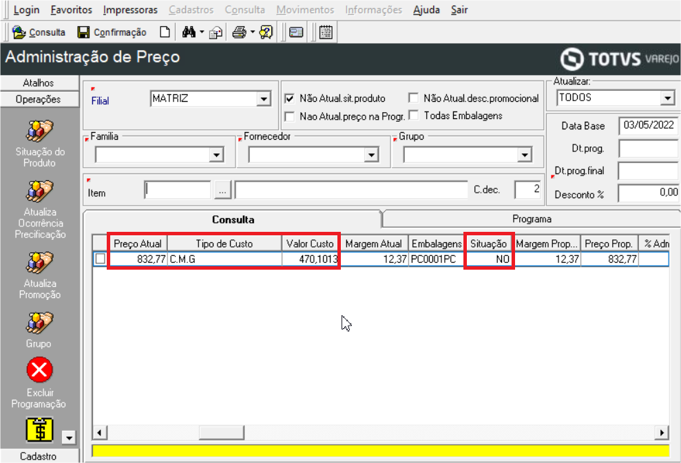Click the Valor Custo column header
Image resolution: width=681 pixels, height=463 pixels.
pyautogui.click(x=310, y=244)
